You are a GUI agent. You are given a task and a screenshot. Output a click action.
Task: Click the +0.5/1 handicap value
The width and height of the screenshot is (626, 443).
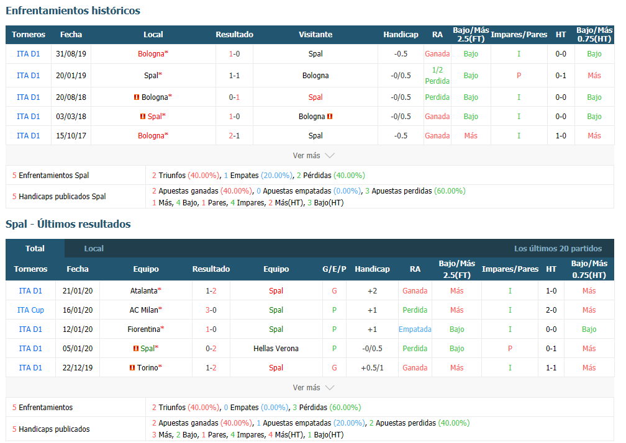pos(372,368)
